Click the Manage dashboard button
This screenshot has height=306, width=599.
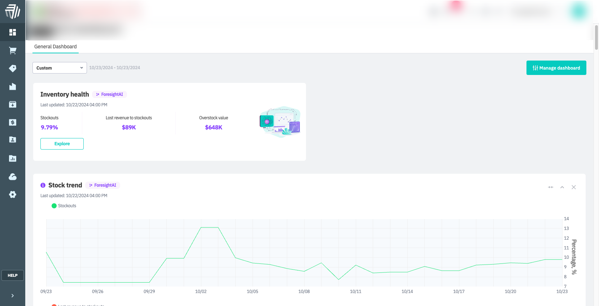click(556, 68)
